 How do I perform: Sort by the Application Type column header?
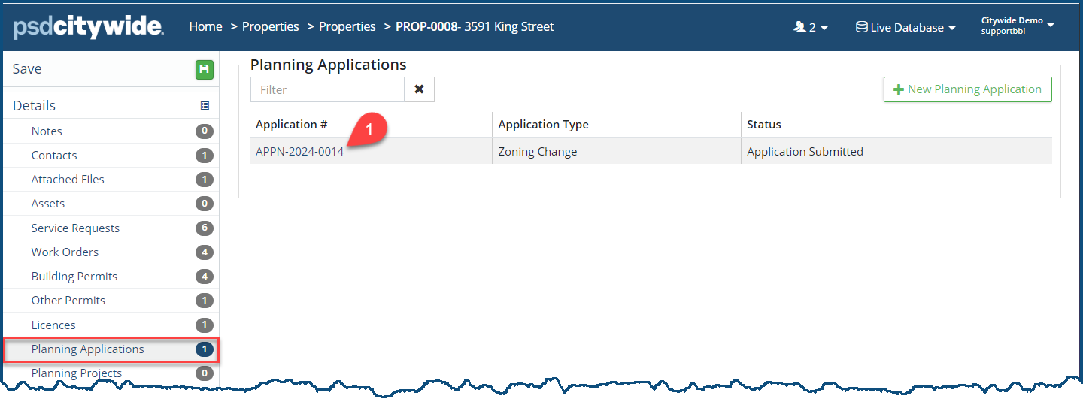click(x=543, y=125)
